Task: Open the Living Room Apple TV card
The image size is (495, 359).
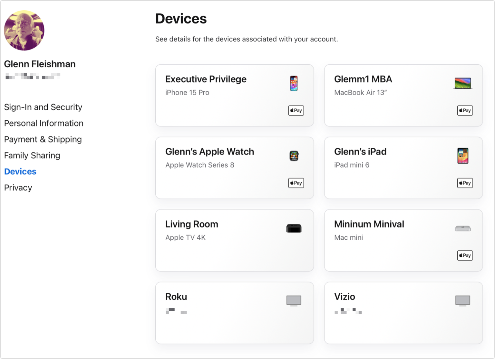Action: click(235, 240)
